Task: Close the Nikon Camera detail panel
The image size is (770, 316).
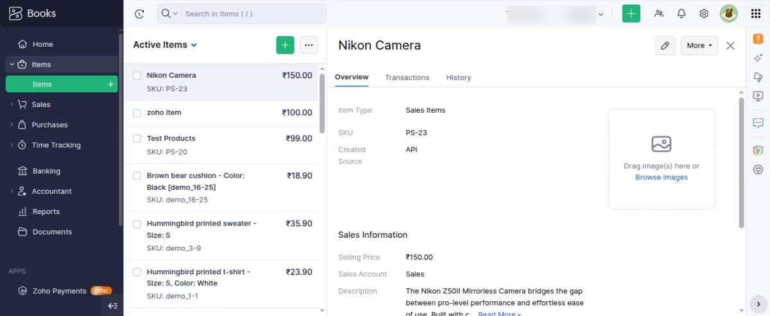Action: point(730,46)
